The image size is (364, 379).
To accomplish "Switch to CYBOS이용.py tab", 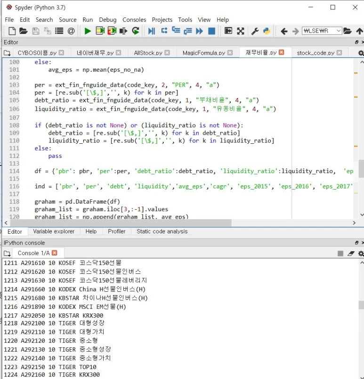I will pyautogui.click(x=37, y=53).
